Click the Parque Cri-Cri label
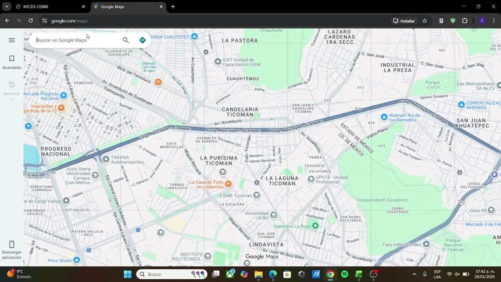The height and width of the screenshot is (282, 501). pos(434,85)
